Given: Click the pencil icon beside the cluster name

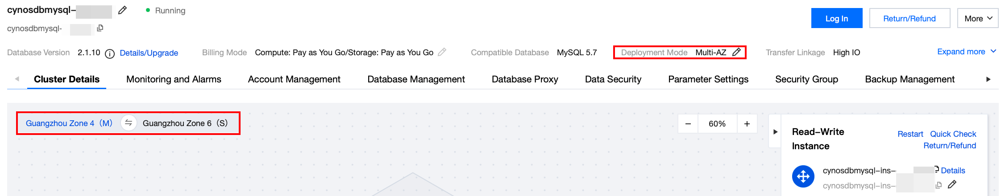Looking at the screenshot, I should (x=122, y=10).
